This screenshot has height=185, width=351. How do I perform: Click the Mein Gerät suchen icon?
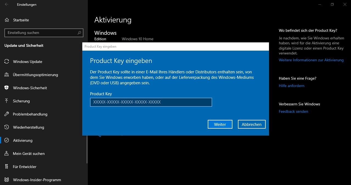[7, 154]
